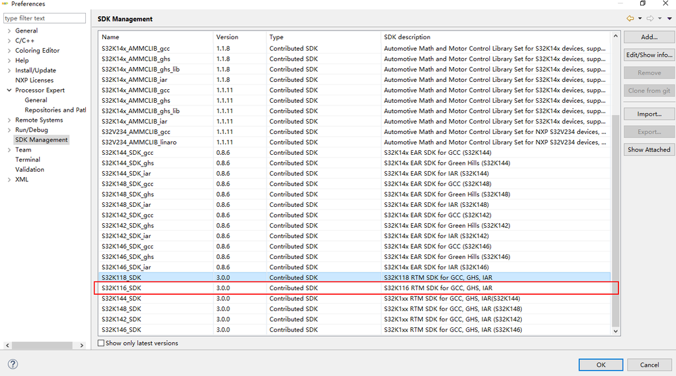Click the Edit/Show info... button

649,55
